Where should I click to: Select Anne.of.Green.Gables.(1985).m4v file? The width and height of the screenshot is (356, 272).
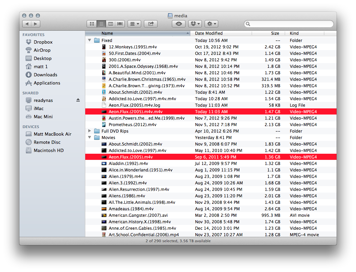click(x=211, y=228)
